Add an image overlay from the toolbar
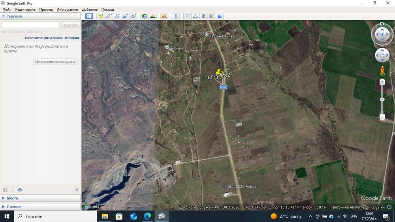 125,16
